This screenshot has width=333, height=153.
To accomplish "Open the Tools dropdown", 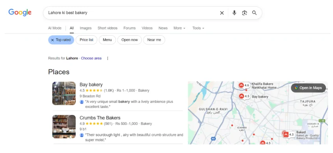I will (x=198, y=28).
